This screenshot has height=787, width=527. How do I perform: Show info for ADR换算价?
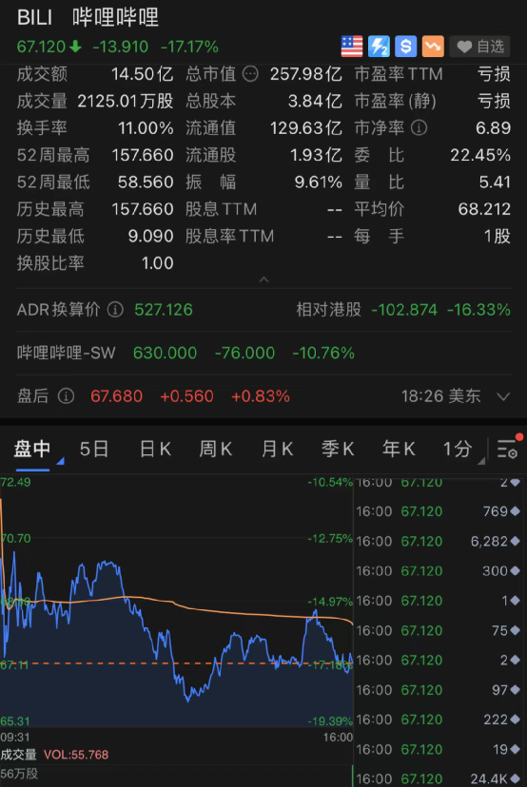click(115, 310)
